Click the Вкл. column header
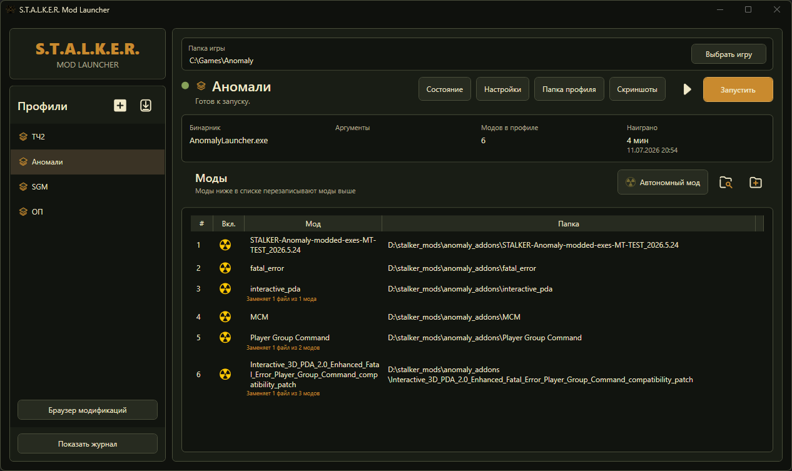Viewport: 792px width, 471px height. (228, 223)
